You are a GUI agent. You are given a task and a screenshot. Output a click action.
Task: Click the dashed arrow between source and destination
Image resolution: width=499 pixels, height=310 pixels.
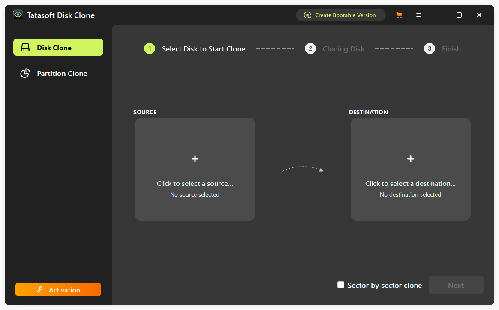tap(303, 169)
